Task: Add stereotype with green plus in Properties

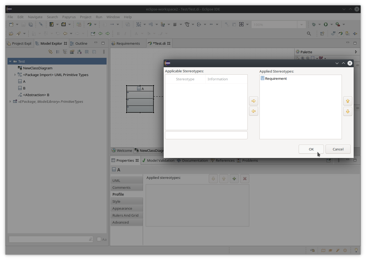Action: point(234,179)
